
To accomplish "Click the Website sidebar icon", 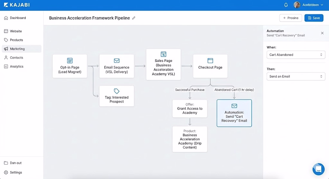I will (6, 31).
